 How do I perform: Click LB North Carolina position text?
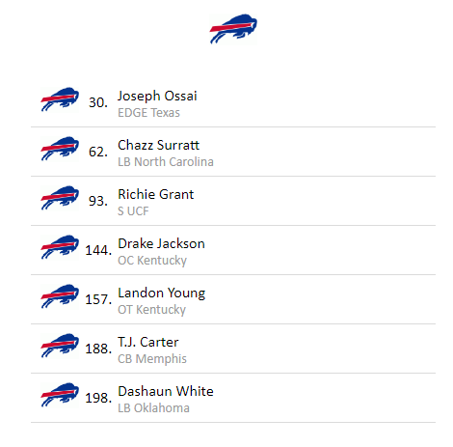tap(166, 162)
